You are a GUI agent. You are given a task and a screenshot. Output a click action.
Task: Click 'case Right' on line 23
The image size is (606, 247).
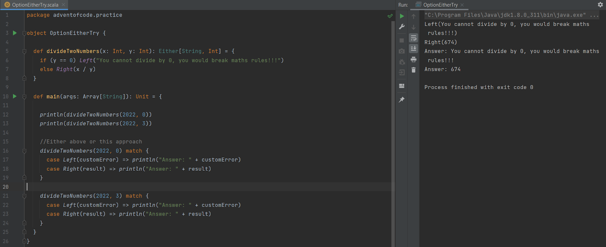(x=63, y=214)
